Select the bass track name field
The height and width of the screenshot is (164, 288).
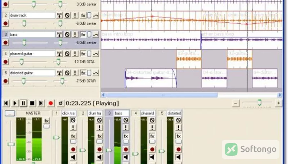32,35
